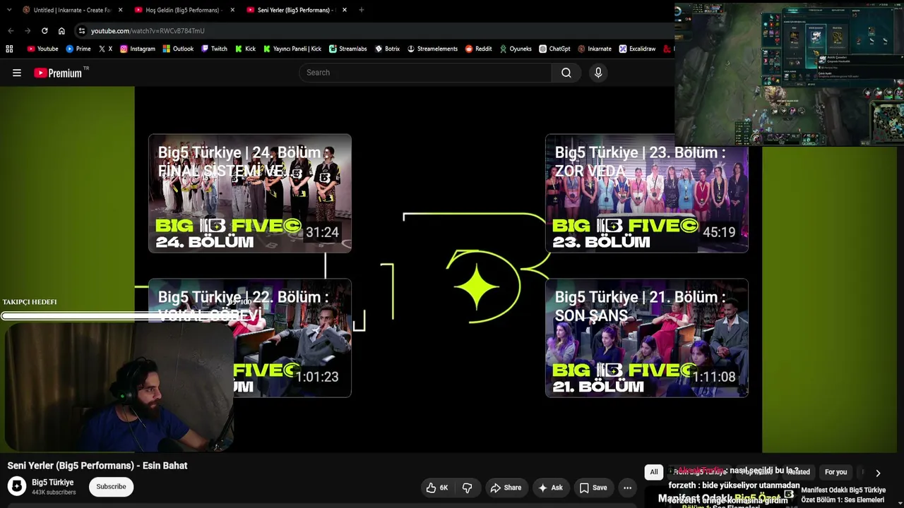Close the Hoş Geldin tab
This screenshot has width=904, height=508.
point(232,10)
